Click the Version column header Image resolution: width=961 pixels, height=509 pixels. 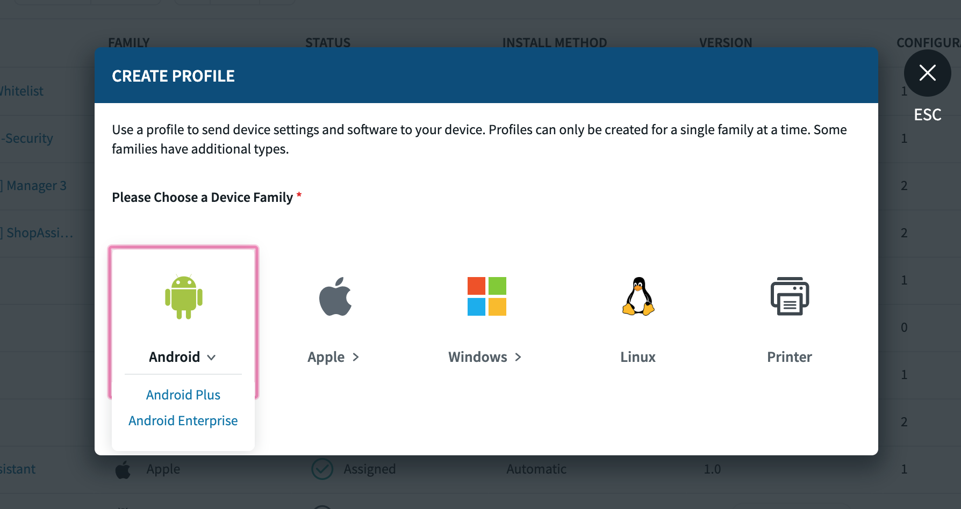726,42
